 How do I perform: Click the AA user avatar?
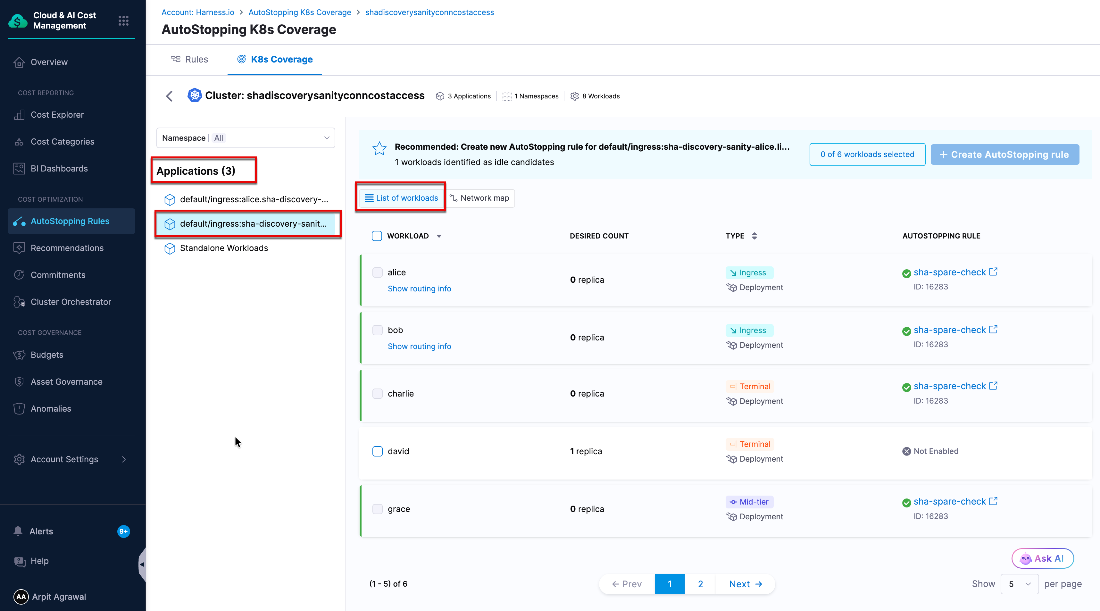point(21,597)
